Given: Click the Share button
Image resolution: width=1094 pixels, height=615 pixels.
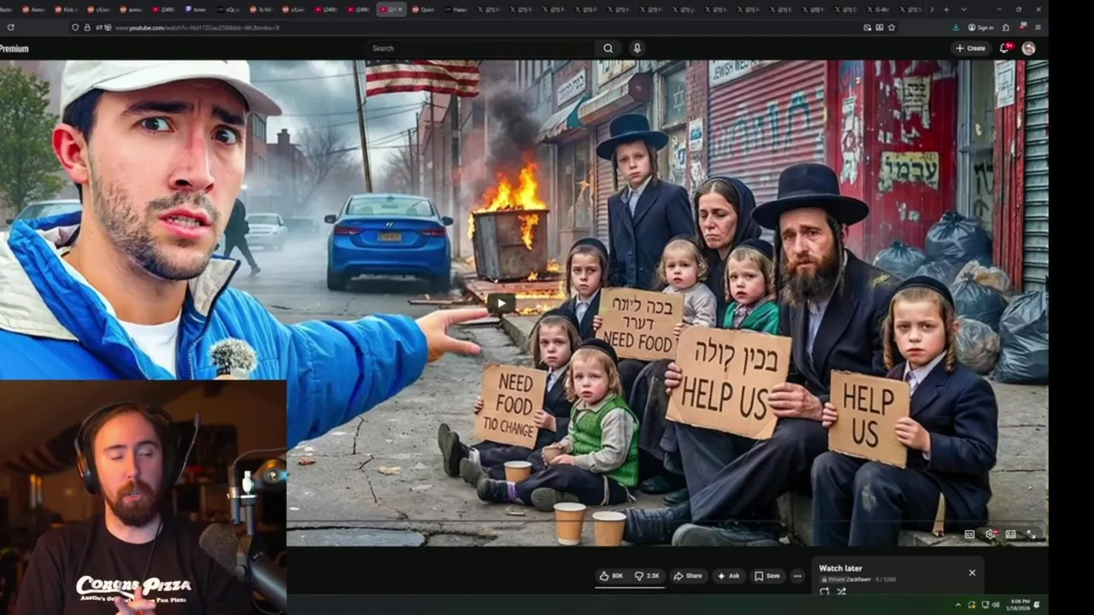Looking at the screenshot, I should point(688,576).
